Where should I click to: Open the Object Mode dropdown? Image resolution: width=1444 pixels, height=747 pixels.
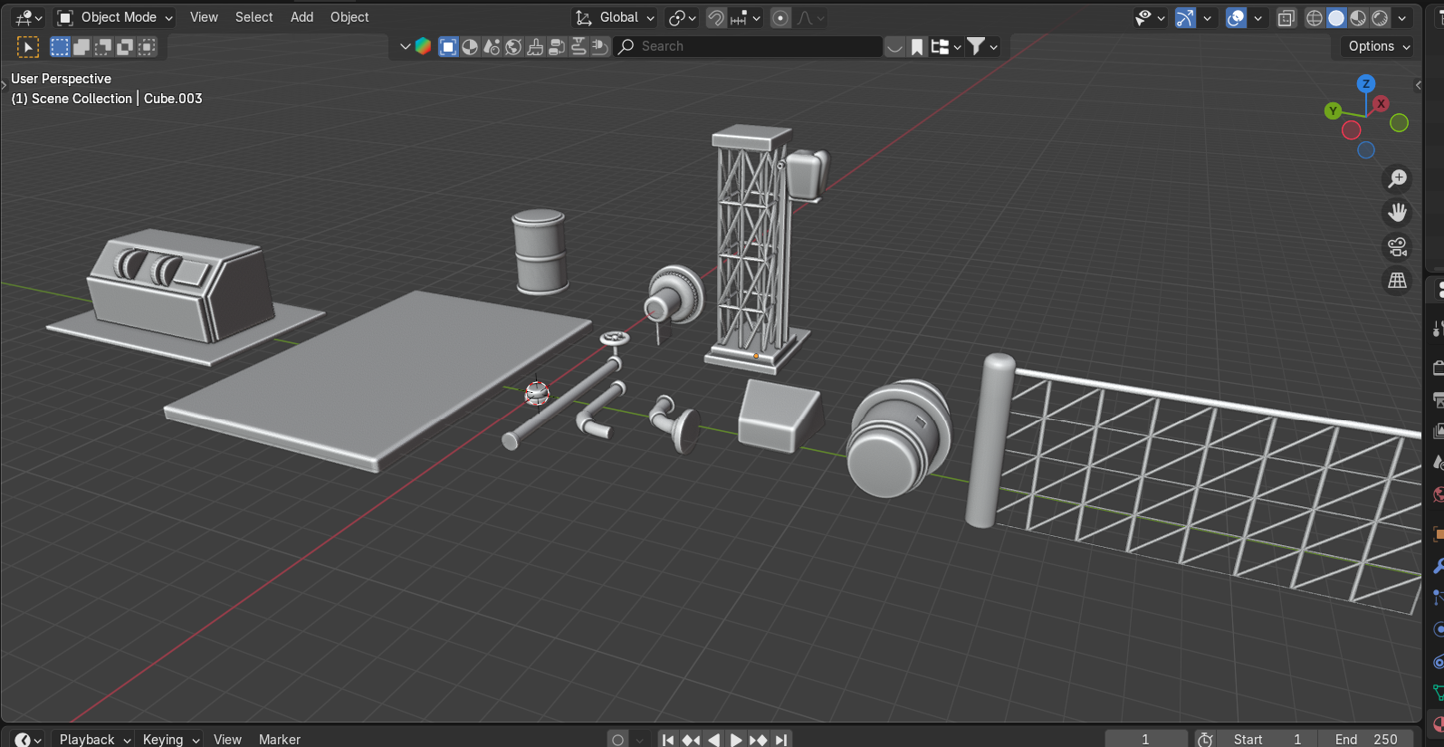tap(115, 17)
